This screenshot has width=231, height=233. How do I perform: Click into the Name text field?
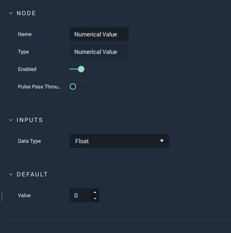click(x=99, y=34)
